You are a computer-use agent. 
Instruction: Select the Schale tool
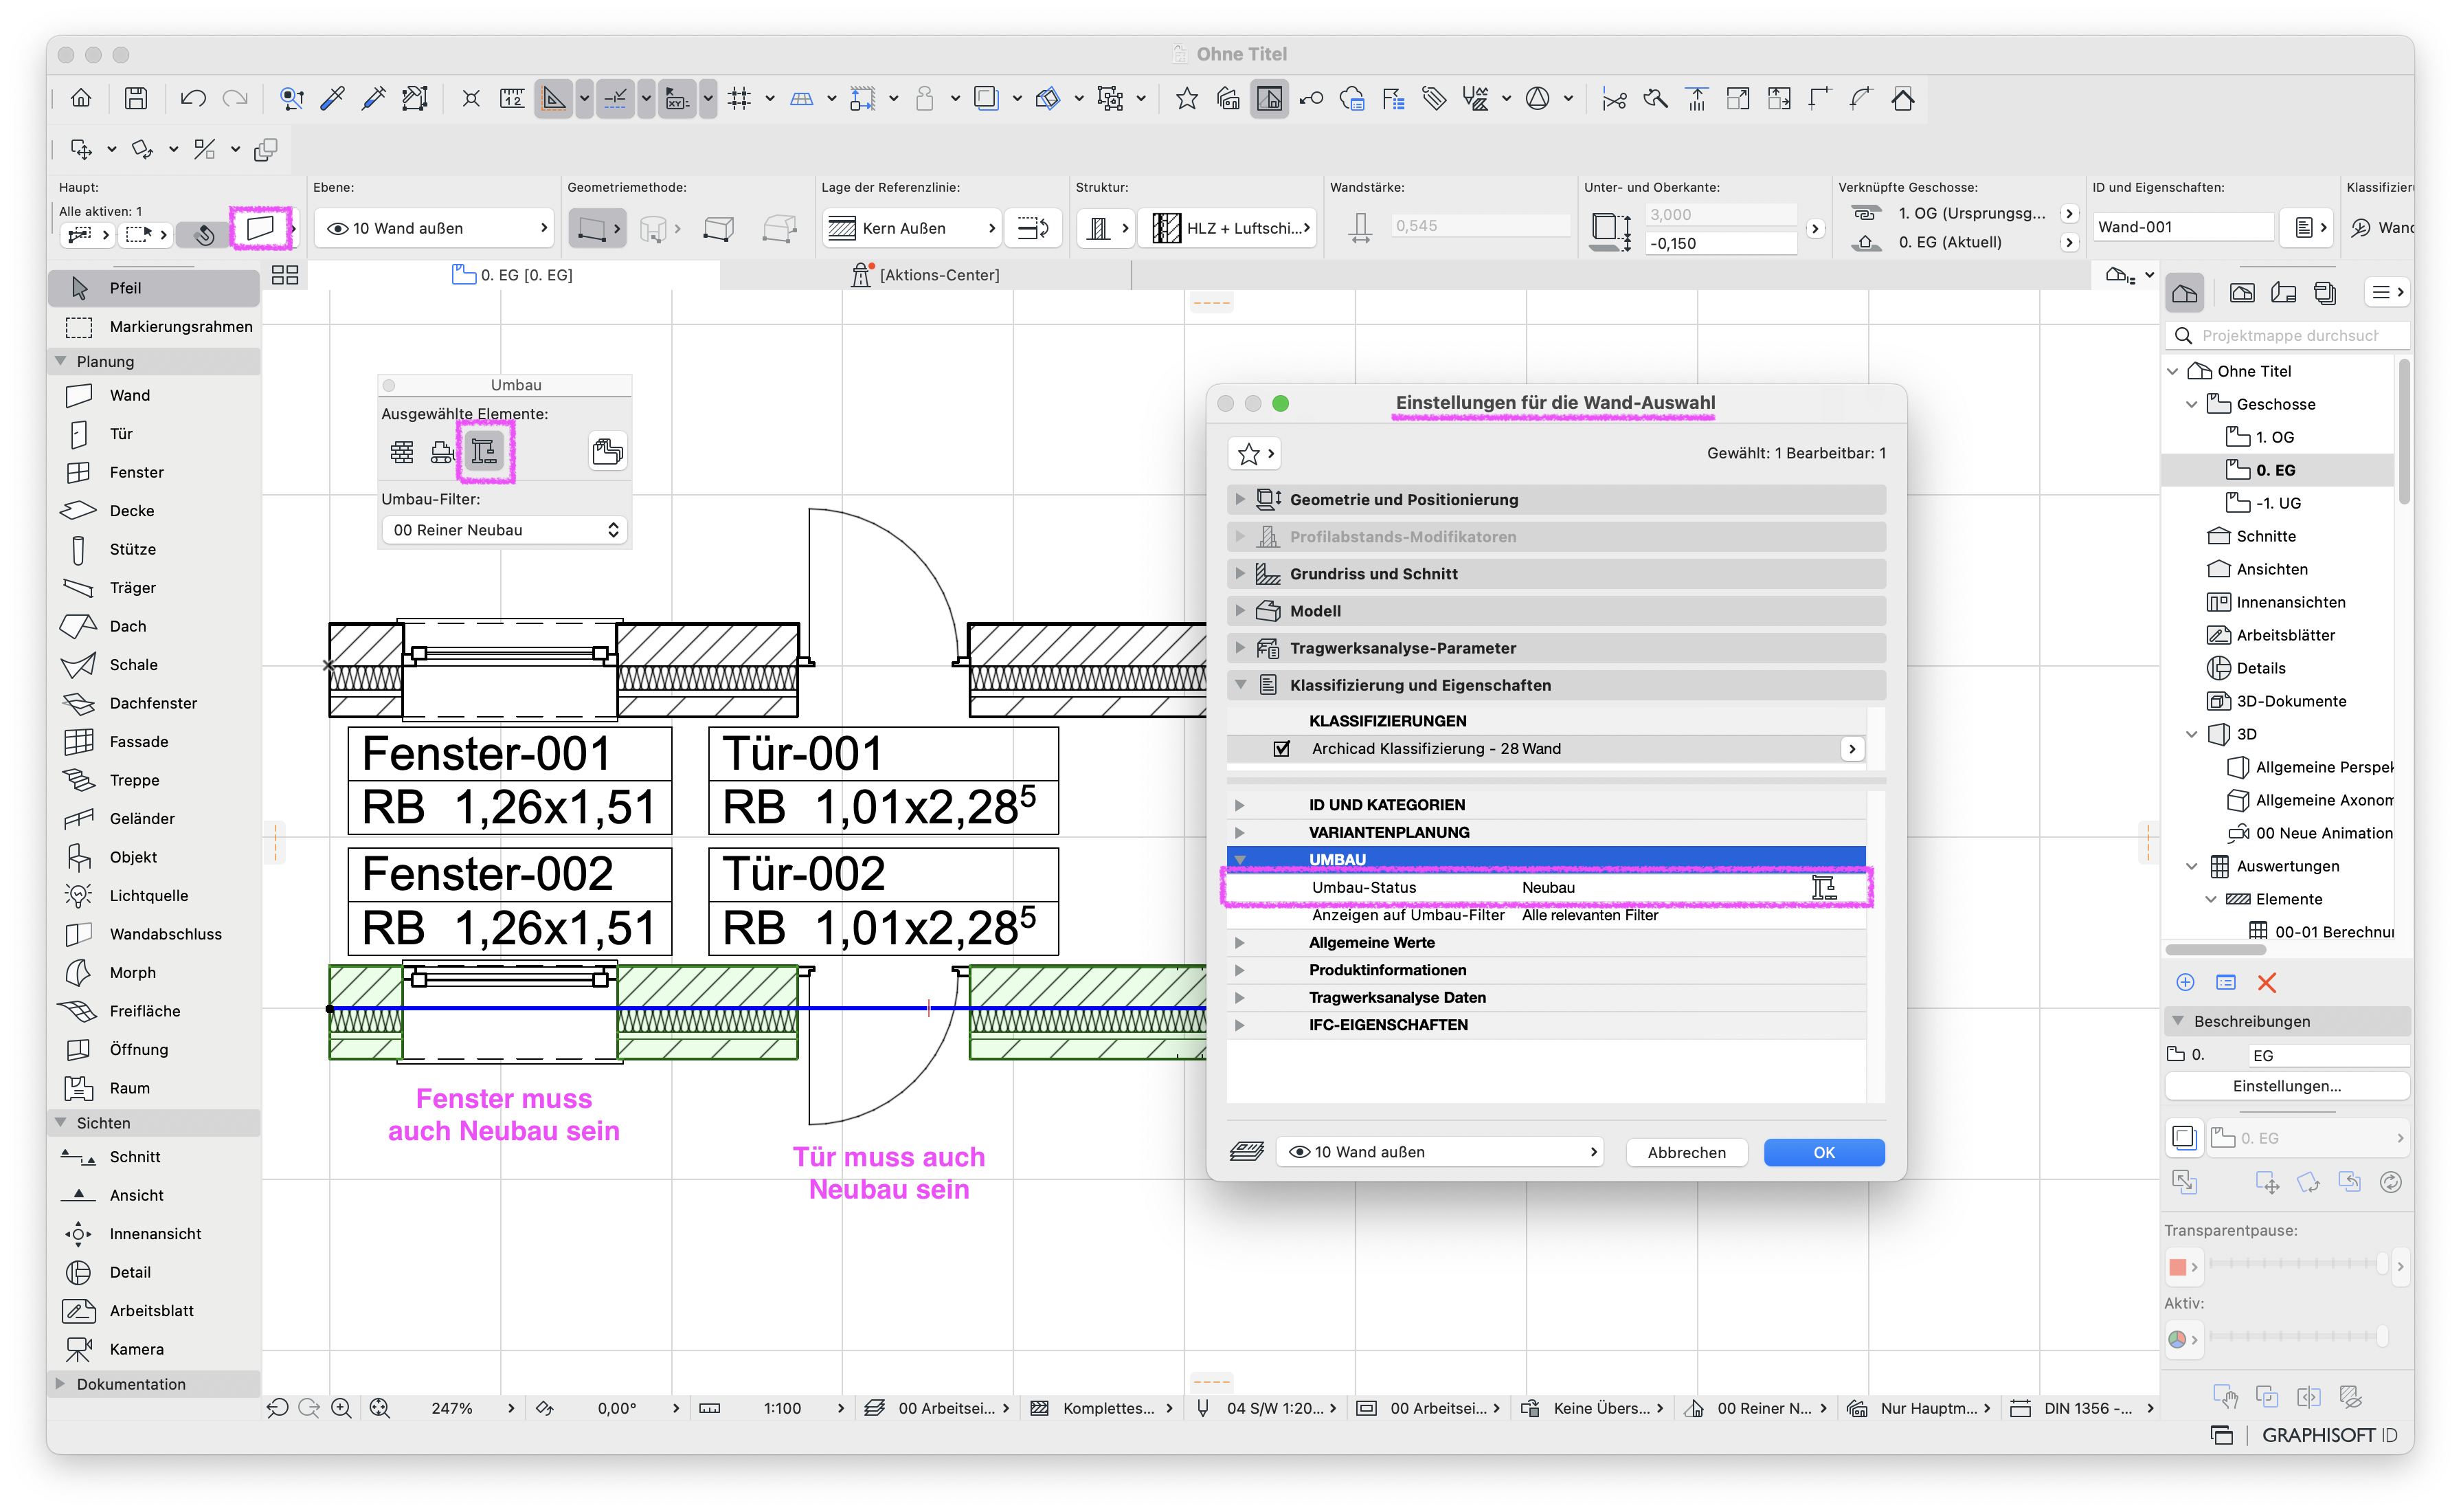point(154,664)
